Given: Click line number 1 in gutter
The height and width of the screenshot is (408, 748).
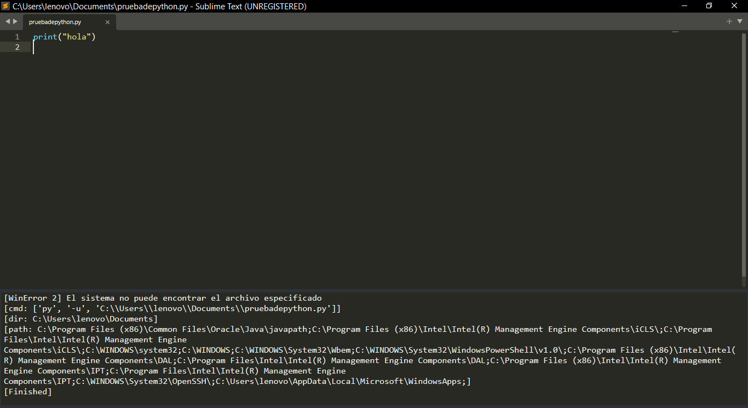Looking at the screenshot, I should click(x=17, y=37).
